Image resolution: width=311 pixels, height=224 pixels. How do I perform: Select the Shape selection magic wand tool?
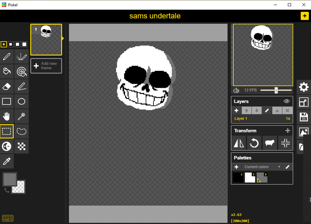click(x=21, y=116)
